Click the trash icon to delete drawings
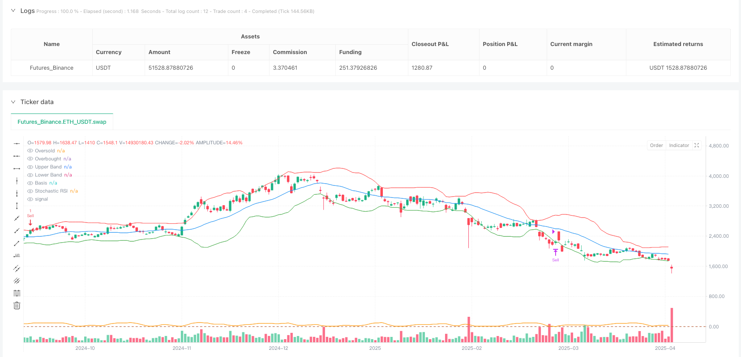The image size is (741, 357). (x=17, y=306)
